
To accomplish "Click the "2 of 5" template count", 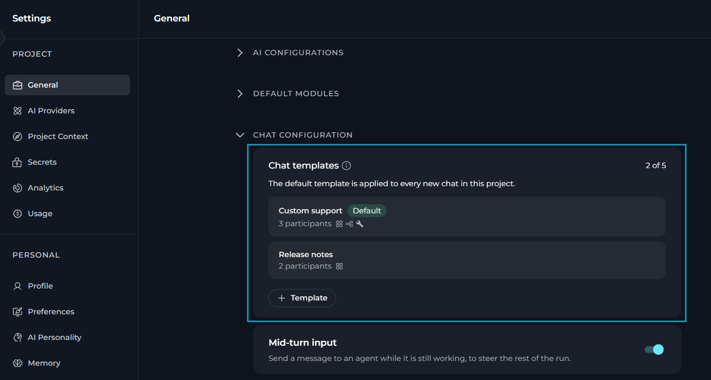I will tap(656, 166).
